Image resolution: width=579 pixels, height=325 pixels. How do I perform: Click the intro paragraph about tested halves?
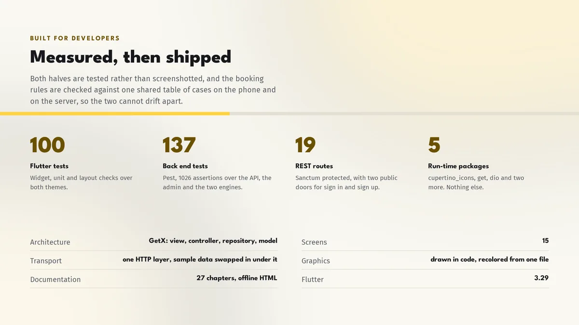(x=153, y=90)
